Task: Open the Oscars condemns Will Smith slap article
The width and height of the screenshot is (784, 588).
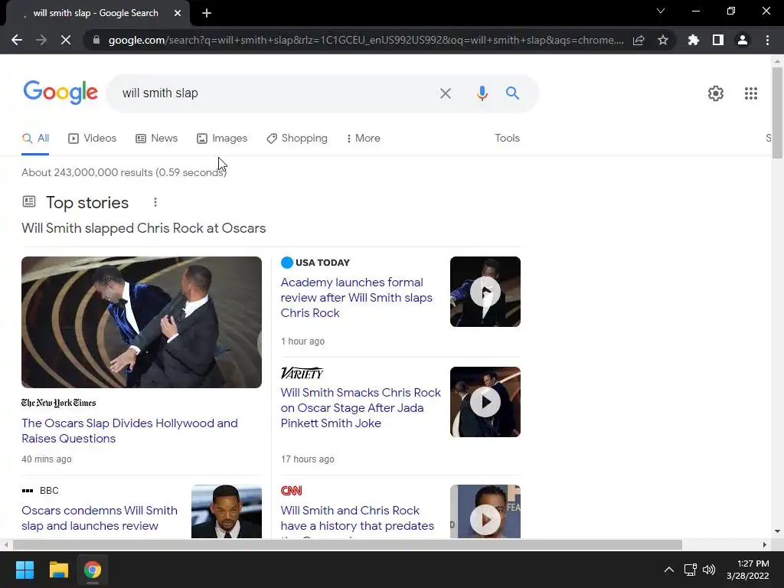Action: 100,518
